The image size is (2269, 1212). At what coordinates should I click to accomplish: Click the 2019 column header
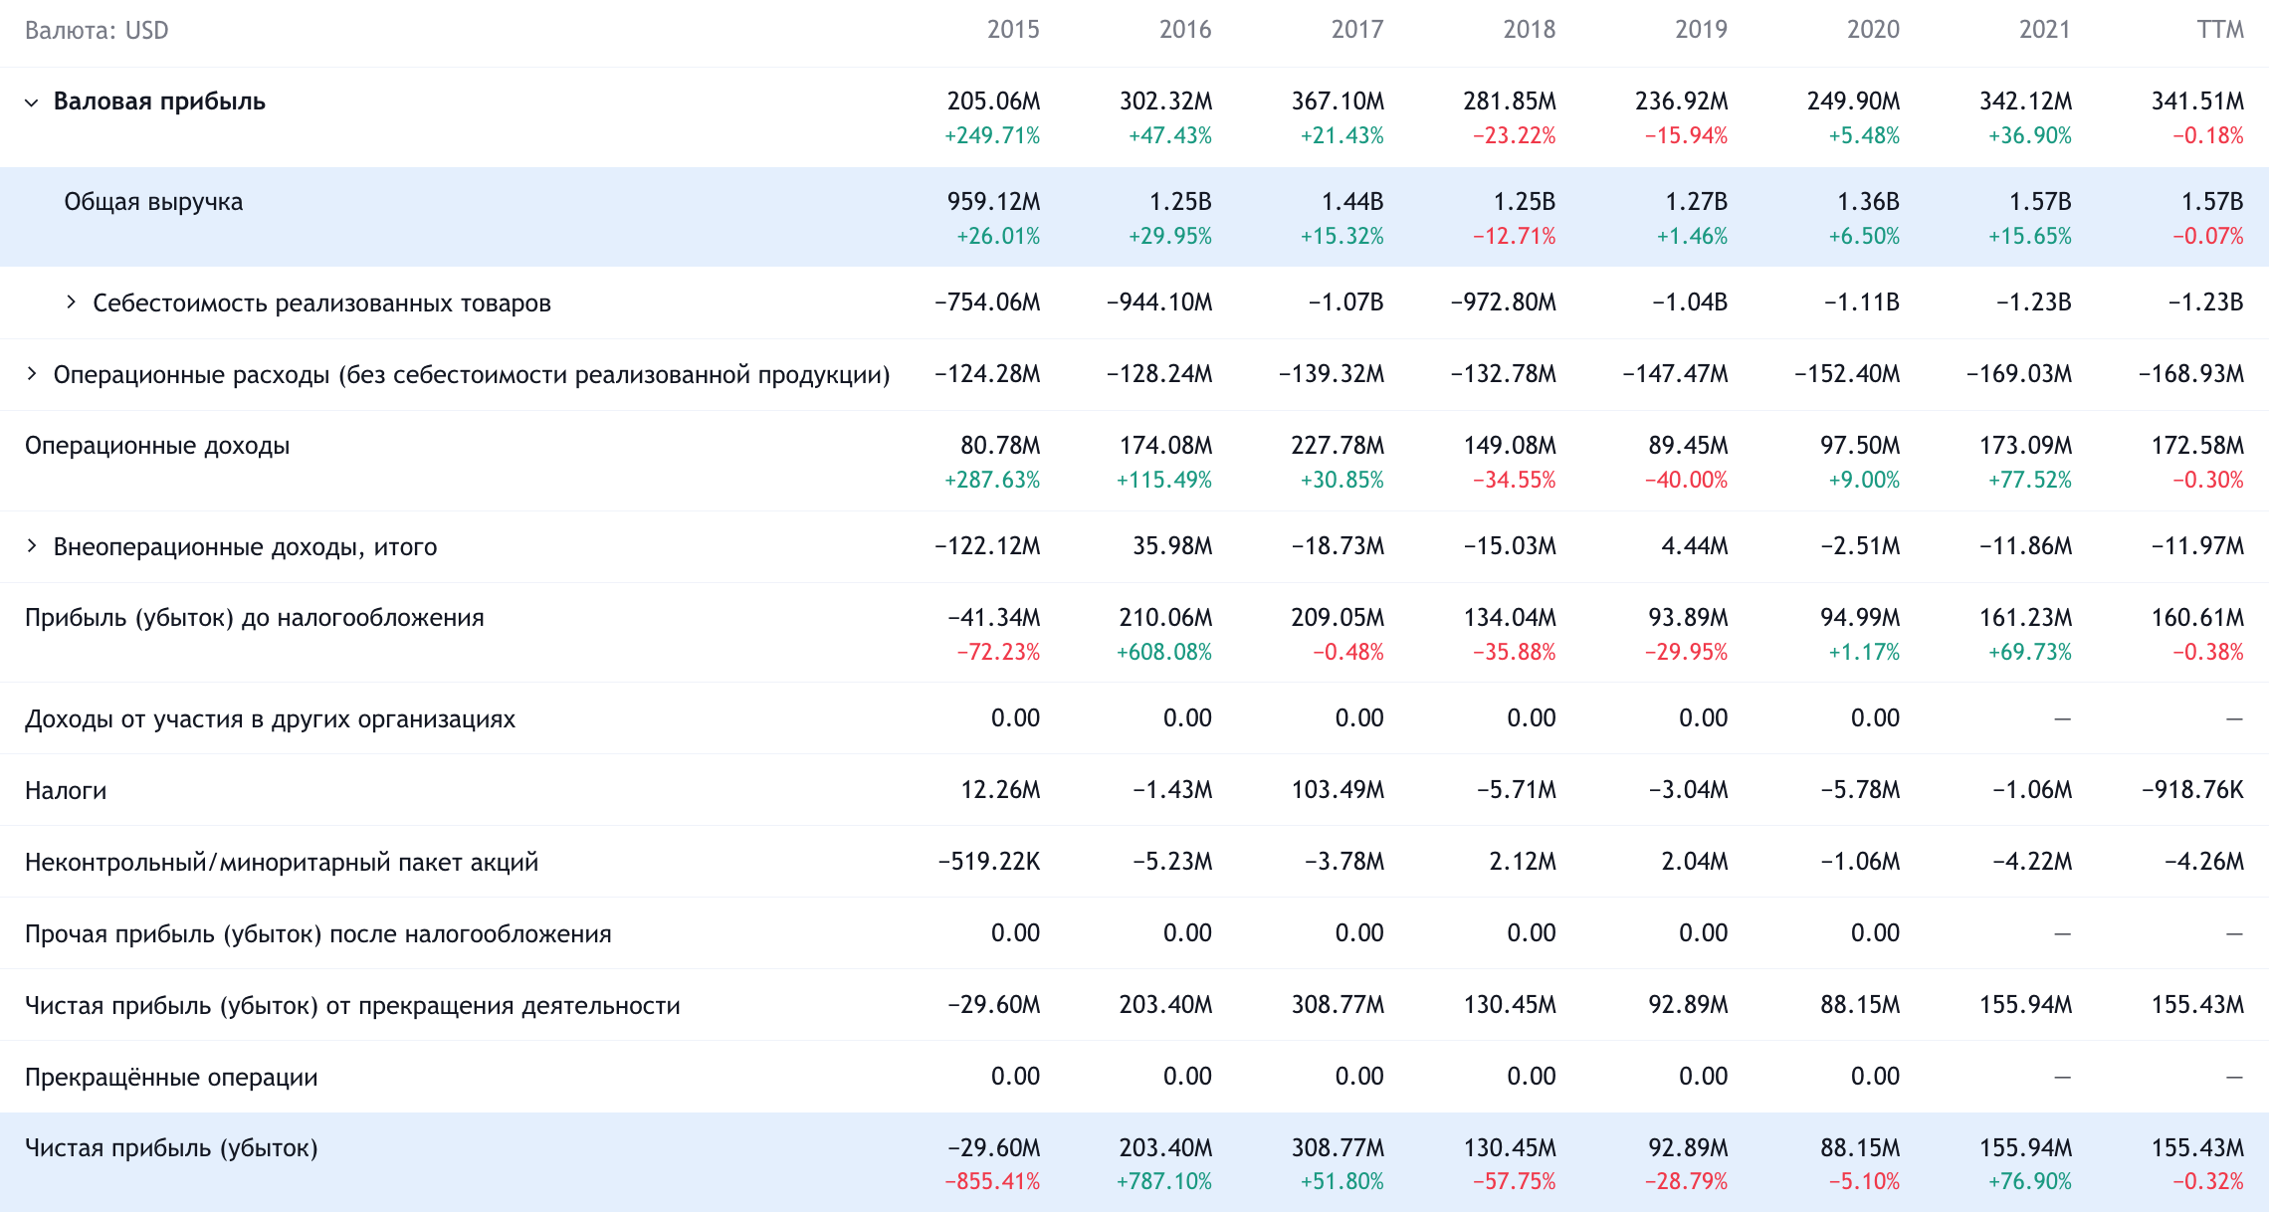click(1702, 30)
